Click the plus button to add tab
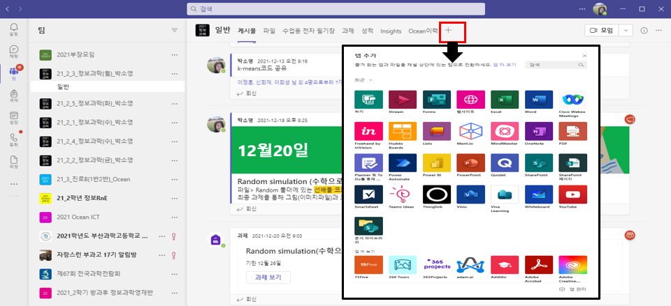This screenshot has height=306, width=671. click(448, 30)
